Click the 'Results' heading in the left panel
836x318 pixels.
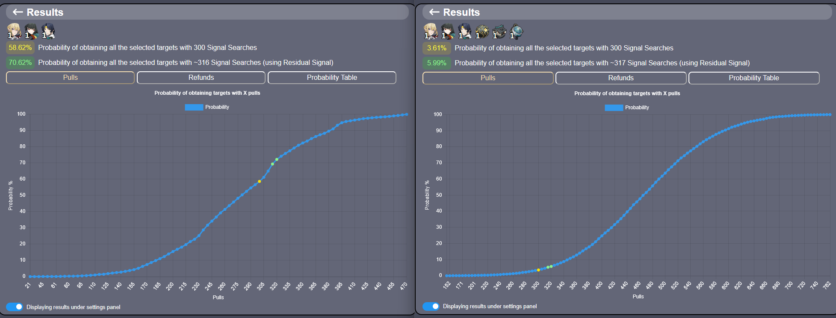click(x=45, y=12)
